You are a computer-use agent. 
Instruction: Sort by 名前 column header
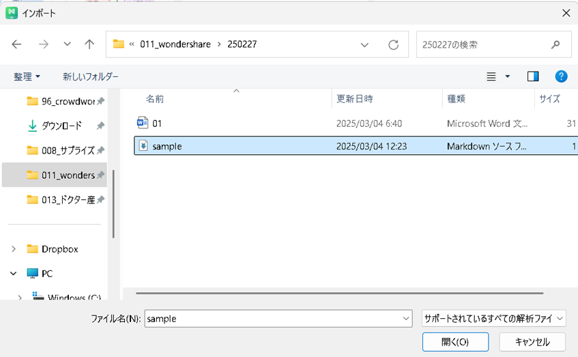coord(155,99)
